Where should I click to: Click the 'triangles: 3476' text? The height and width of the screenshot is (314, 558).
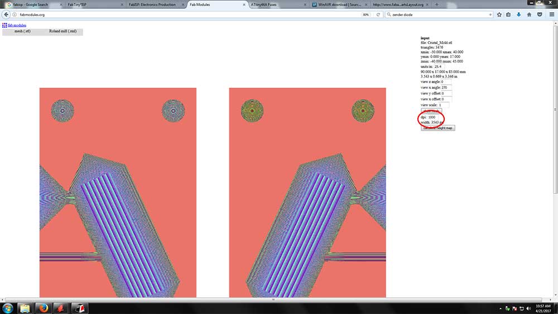point(432,47)
